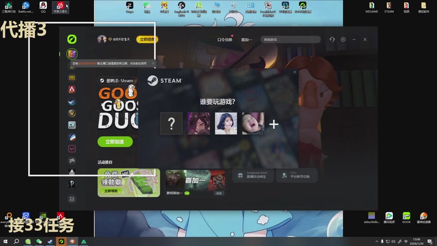Open Battle.net desktop shortcut

pos(26,7)
